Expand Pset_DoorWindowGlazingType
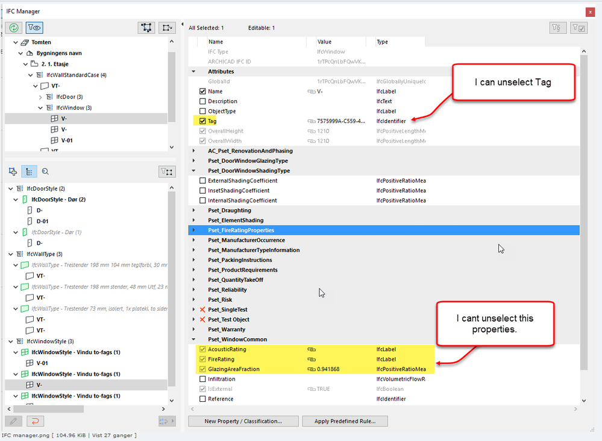This screenshot has height=441, width=602. pos(193,160)
